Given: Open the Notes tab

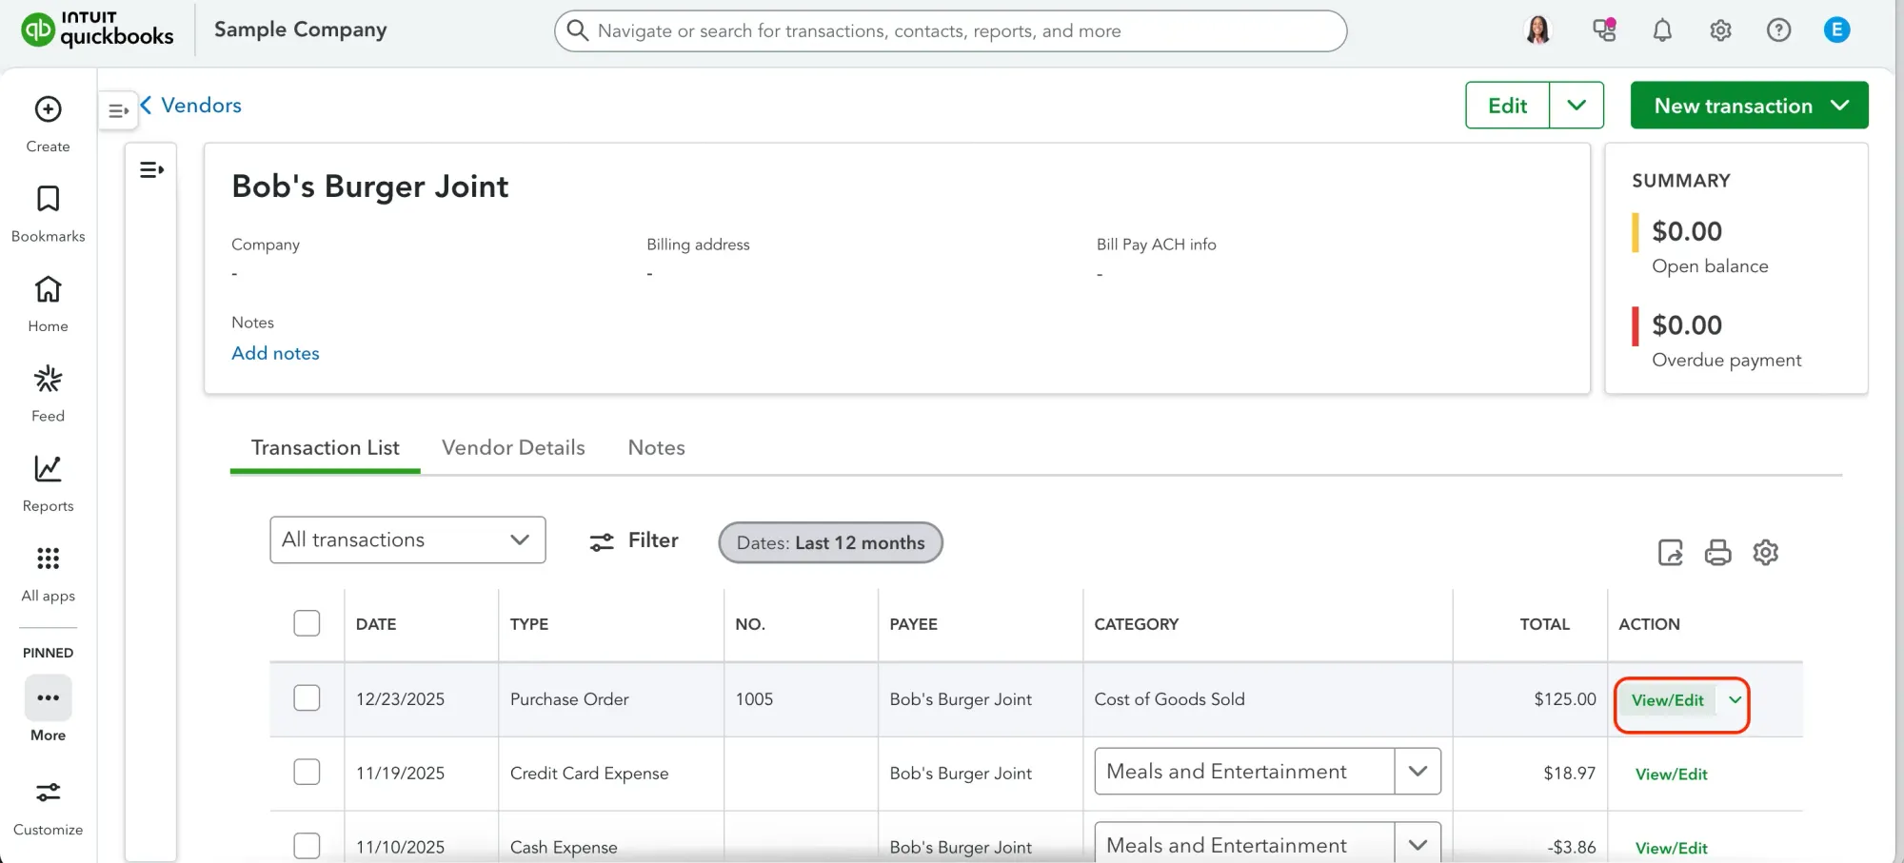Looking at the screenshot, I should coord(656,447).
